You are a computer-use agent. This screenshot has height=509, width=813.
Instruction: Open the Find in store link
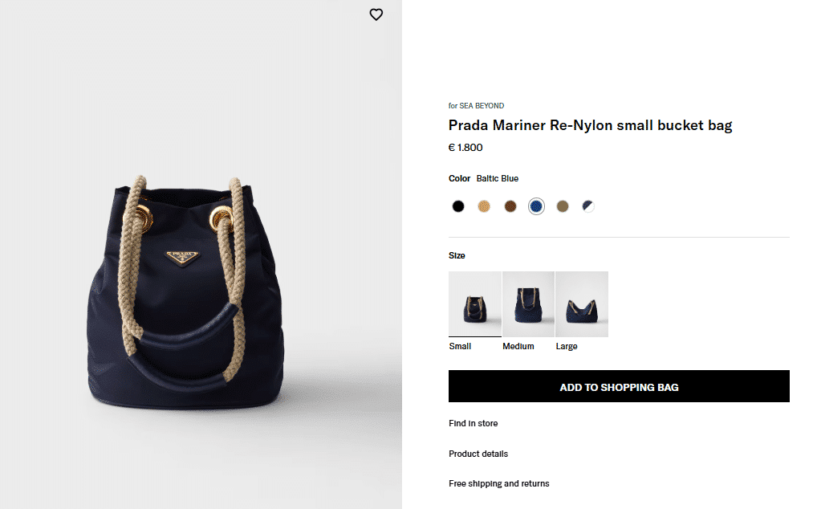tap(474, 423)
